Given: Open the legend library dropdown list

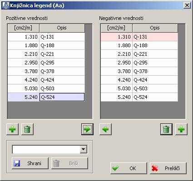Looking at the screenshot, I should [84, 149].
